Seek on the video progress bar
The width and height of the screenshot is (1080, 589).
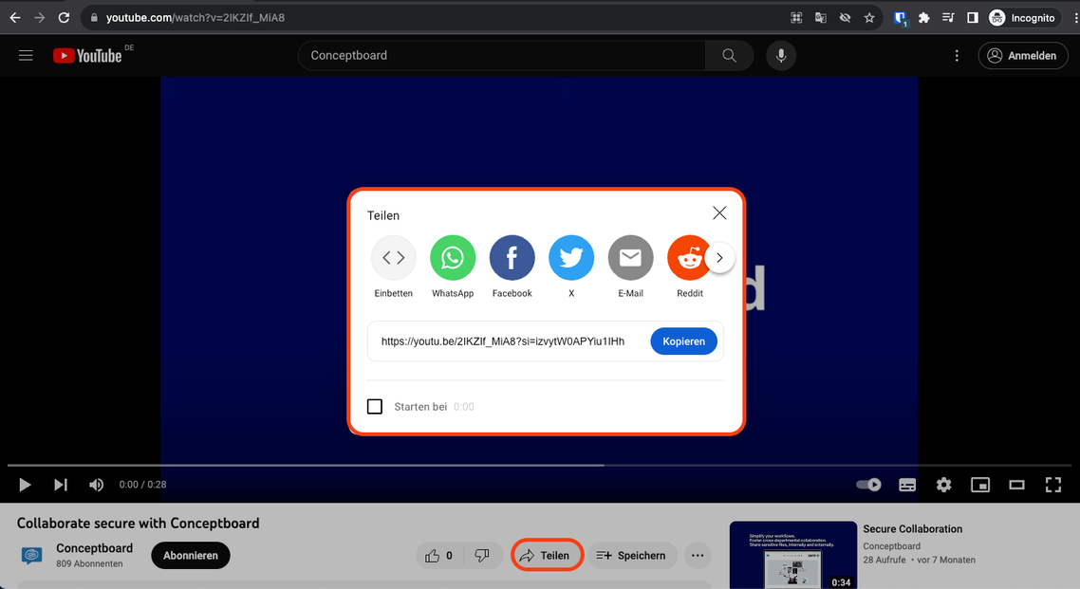[x=539, y=465]
